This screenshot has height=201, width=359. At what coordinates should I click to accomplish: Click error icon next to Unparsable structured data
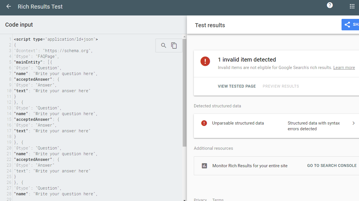(x=204, y=123)
